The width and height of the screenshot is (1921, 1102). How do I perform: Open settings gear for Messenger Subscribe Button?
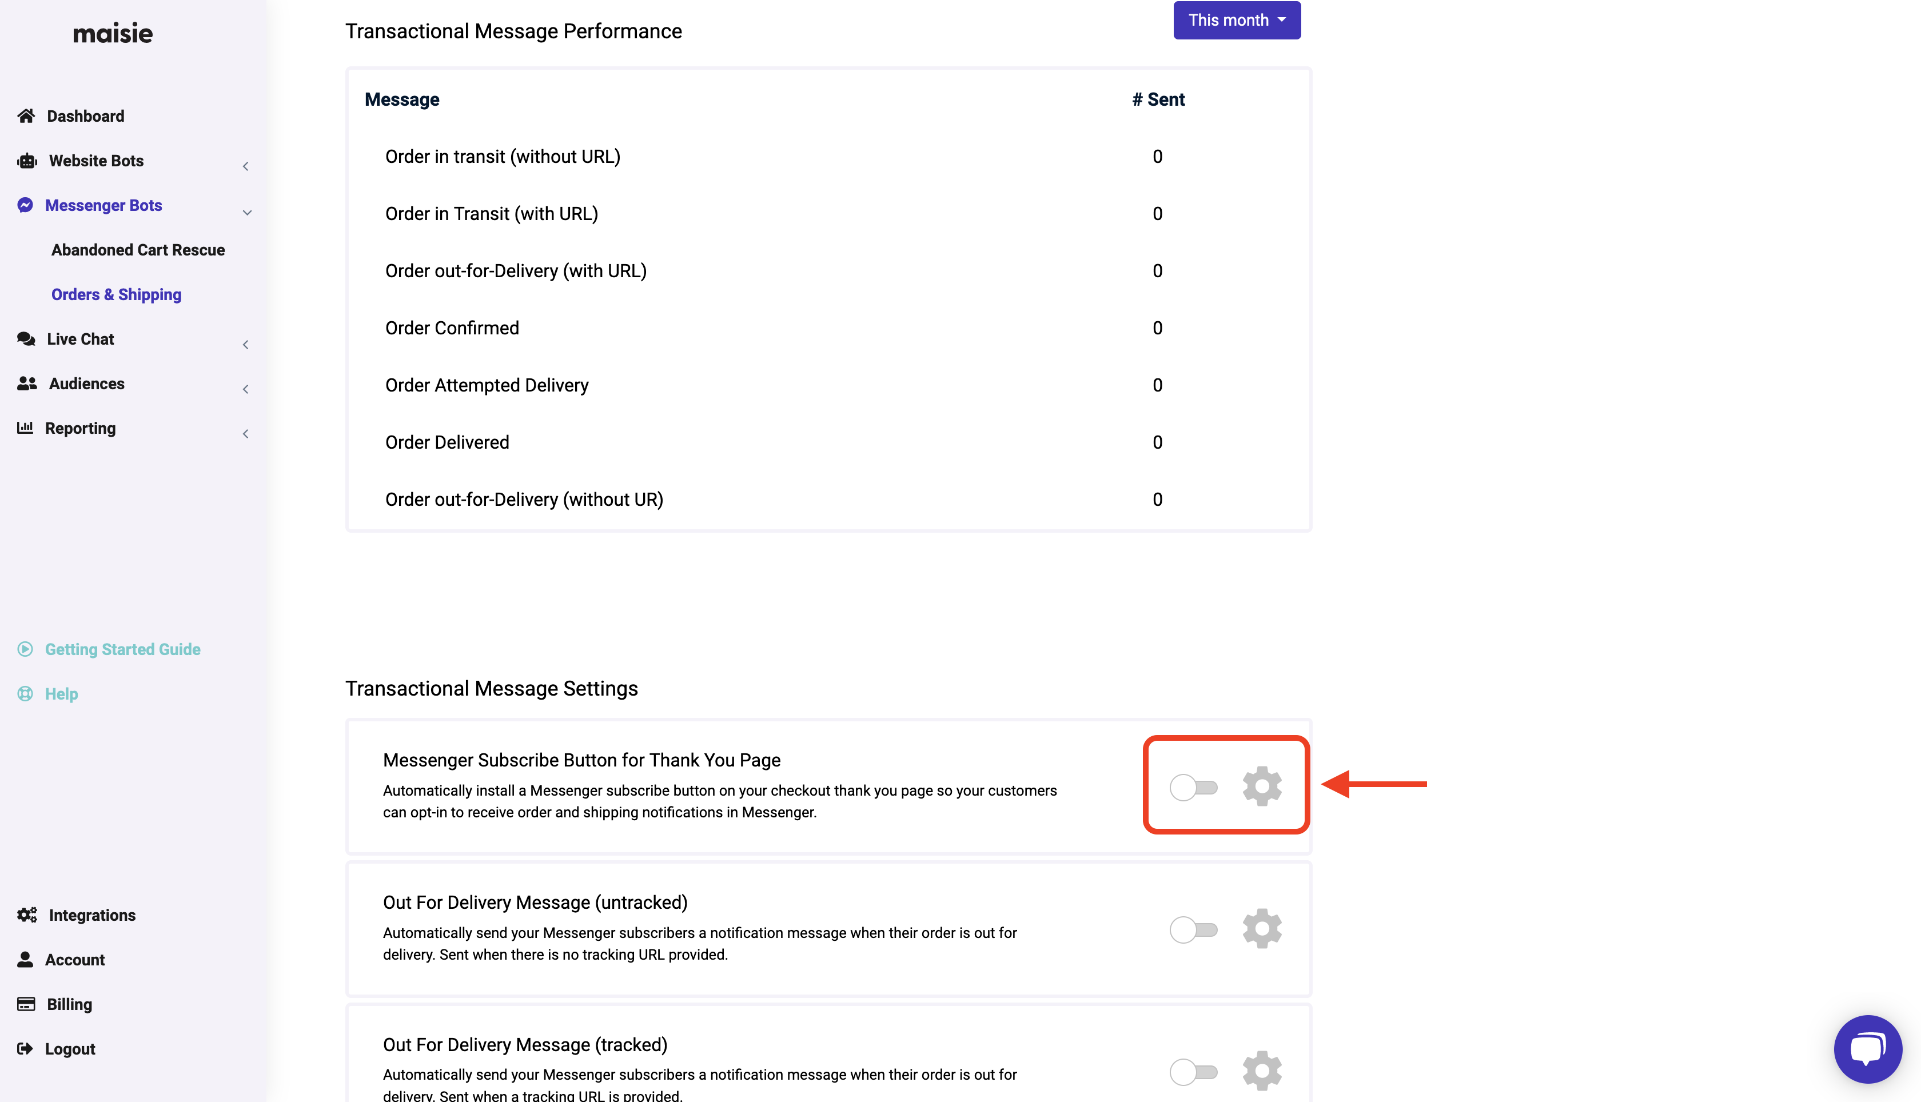pos(1261,785)
